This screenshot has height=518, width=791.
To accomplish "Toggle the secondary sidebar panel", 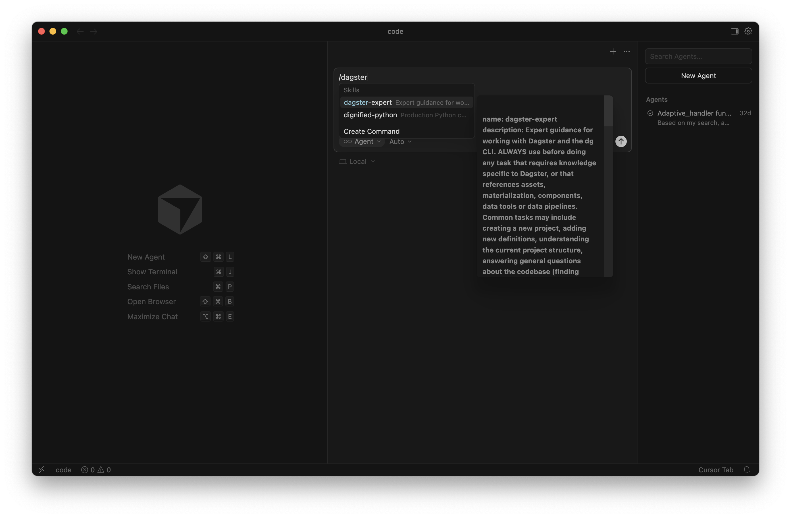I will pyautogui.click(x=734, y=31).
